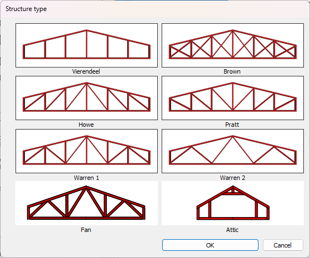Click the 'Vierendeel' text label
The image size is (310, 258).
[86, 71]
